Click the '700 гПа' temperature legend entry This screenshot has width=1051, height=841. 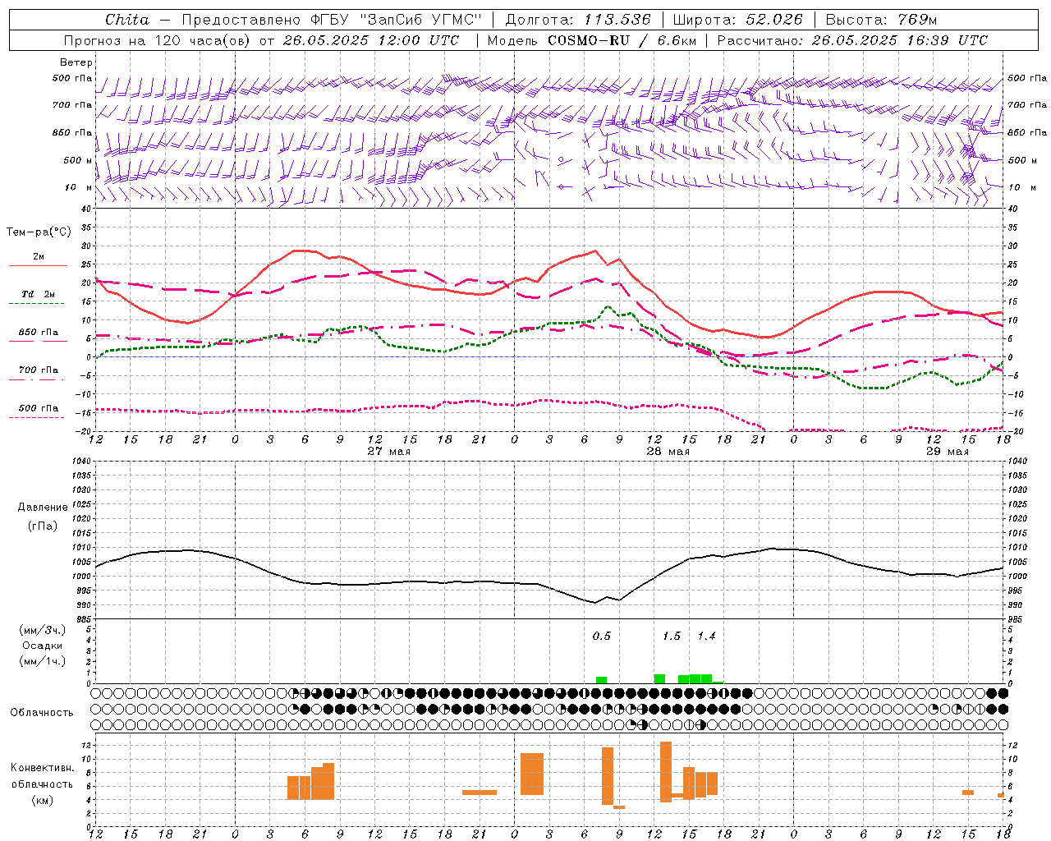click(x=39, y=370)
